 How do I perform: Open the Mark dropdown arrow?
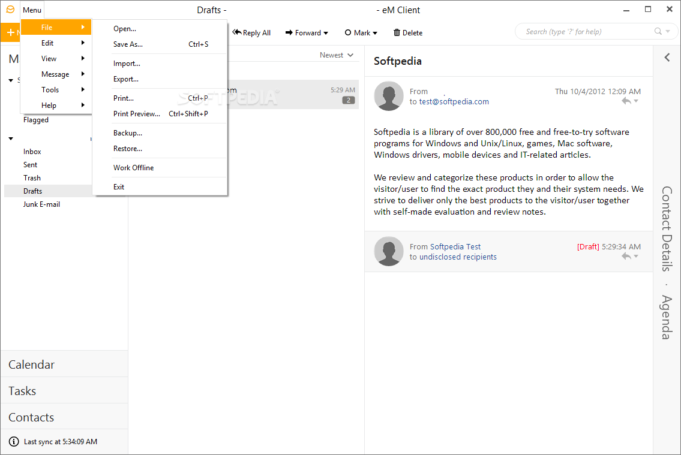pos(375,33)
